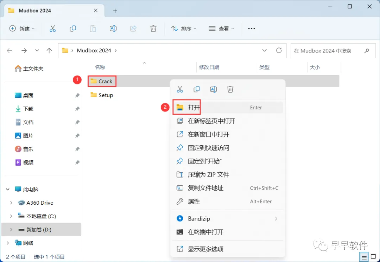Choose 固定到快速访问 in the context menu
This screenshot has width=380, height=262.
228,148
